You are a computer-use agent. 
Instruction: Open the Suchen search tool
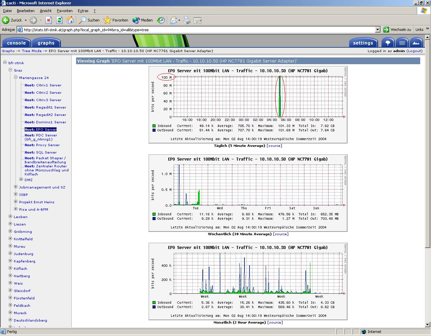(89, 20)
